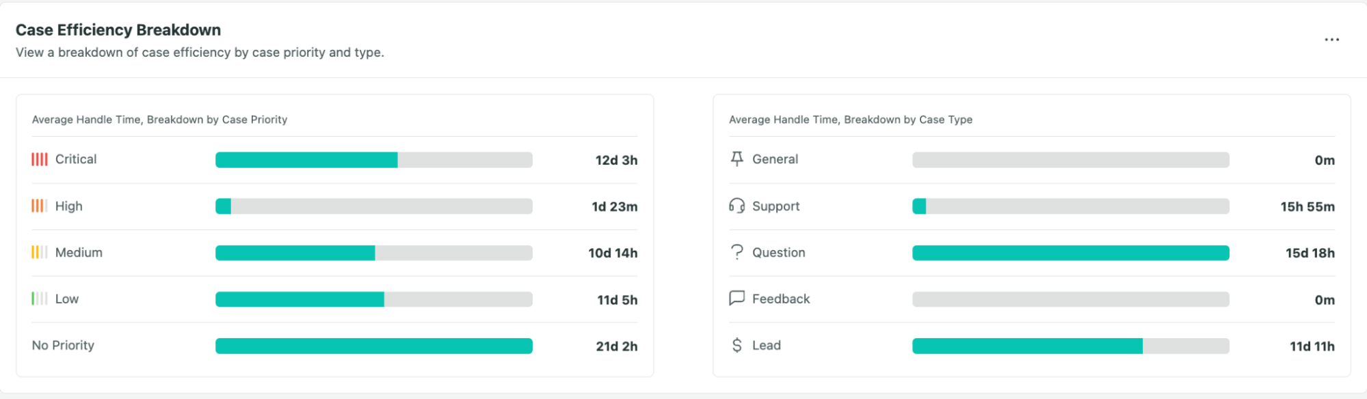This screenshot has height=399, width=1367.
Task: Click the green Low priority indicator icon
Action: 40,299
